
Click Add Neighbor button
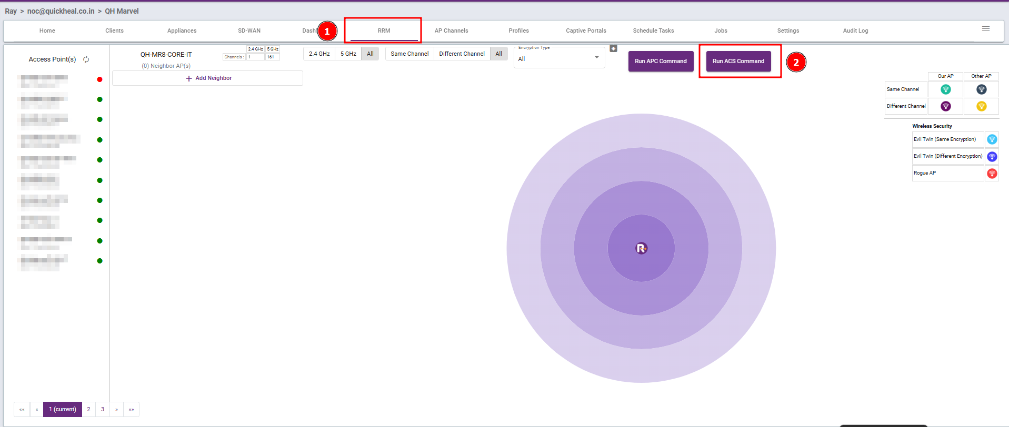208,78
